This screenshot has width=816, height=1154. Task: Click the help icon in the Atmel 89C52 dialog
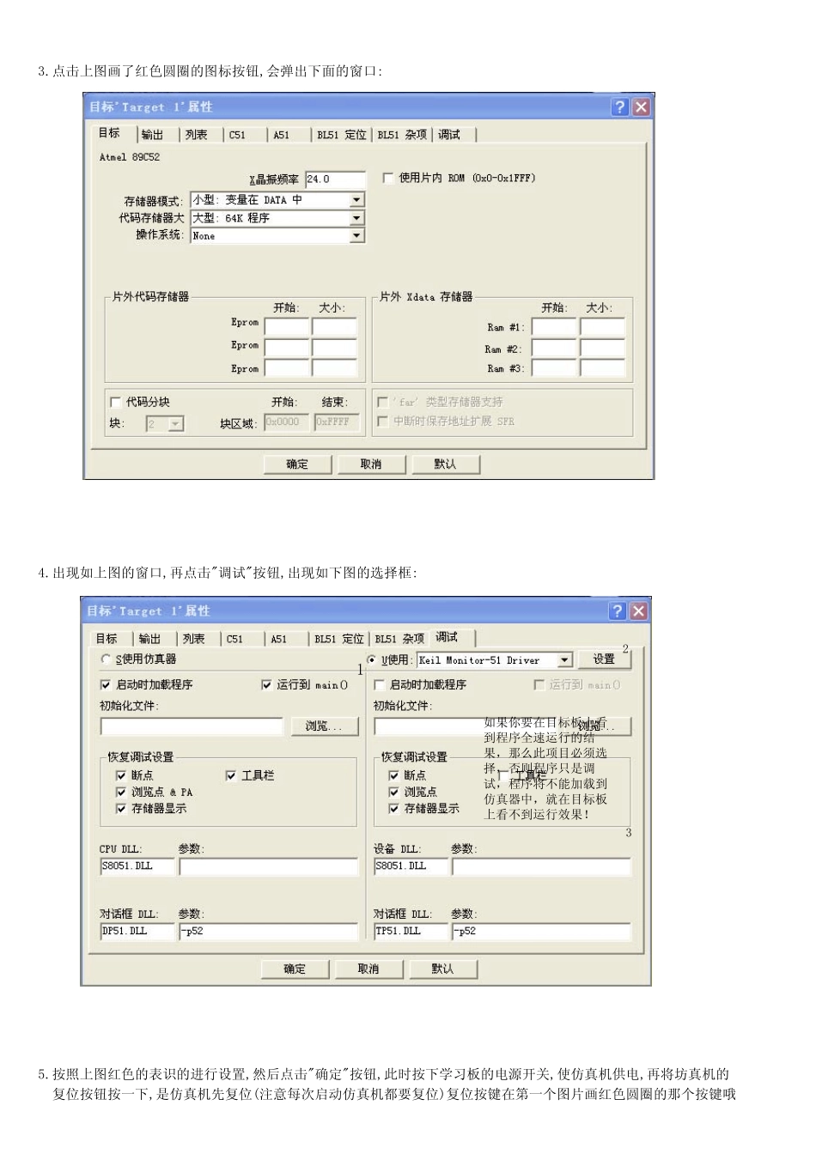point(620,106)
